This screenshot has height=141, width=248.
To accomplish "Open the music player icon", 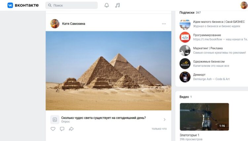I will pyautogui.click(x=117, y=5).
